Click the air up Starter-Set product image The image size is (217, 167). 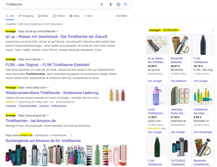157,45
